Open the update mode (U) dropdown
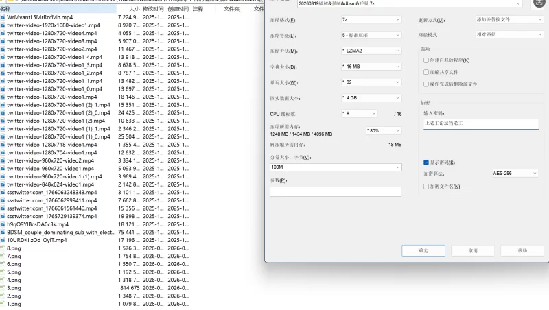Image resolution: width=549 pixels, height=310 pixels. click(x=509, y=20)
